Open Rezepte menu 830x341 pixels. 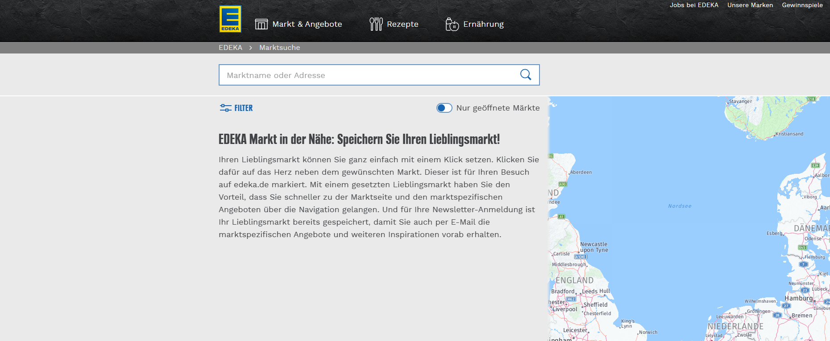(x=394, y=24)
